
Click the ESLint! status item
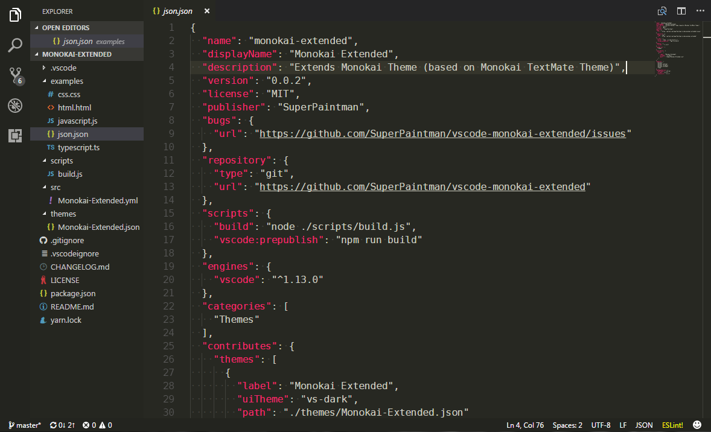(672, 425)
